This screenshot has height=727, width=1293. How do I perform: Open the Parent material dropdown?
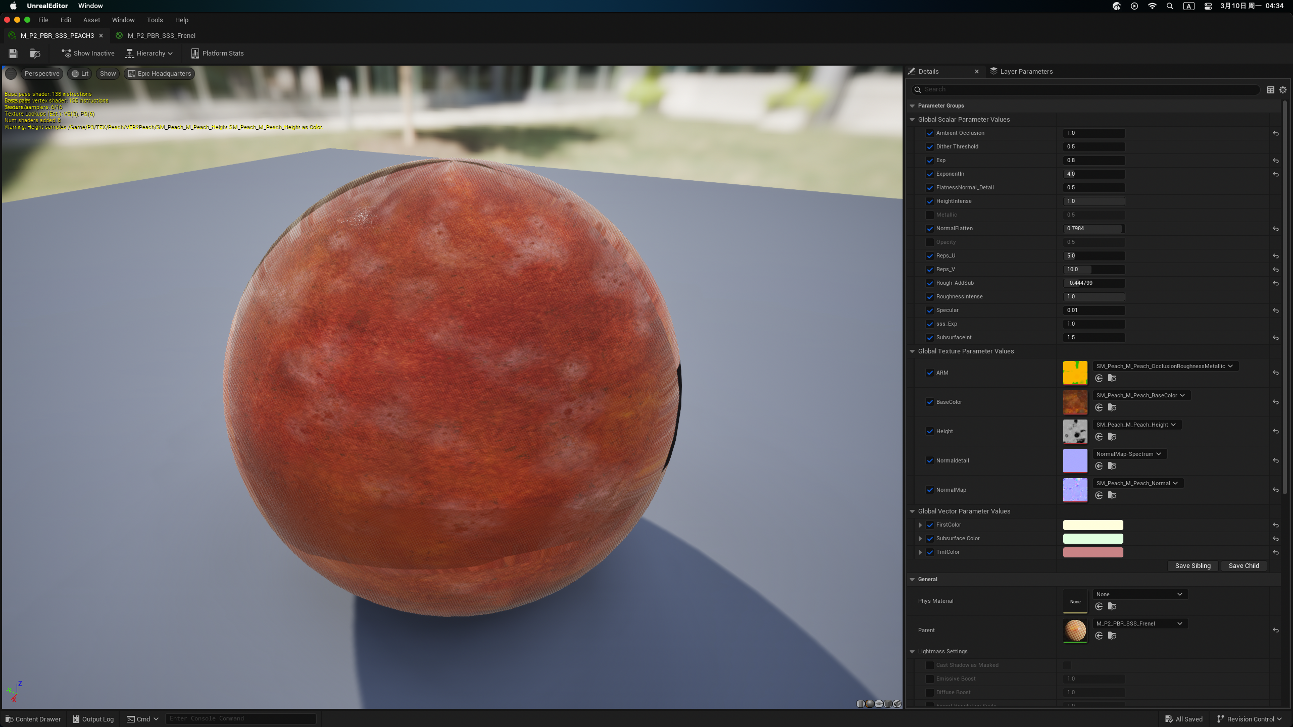pyautogui.click(x=1140, y=624)
